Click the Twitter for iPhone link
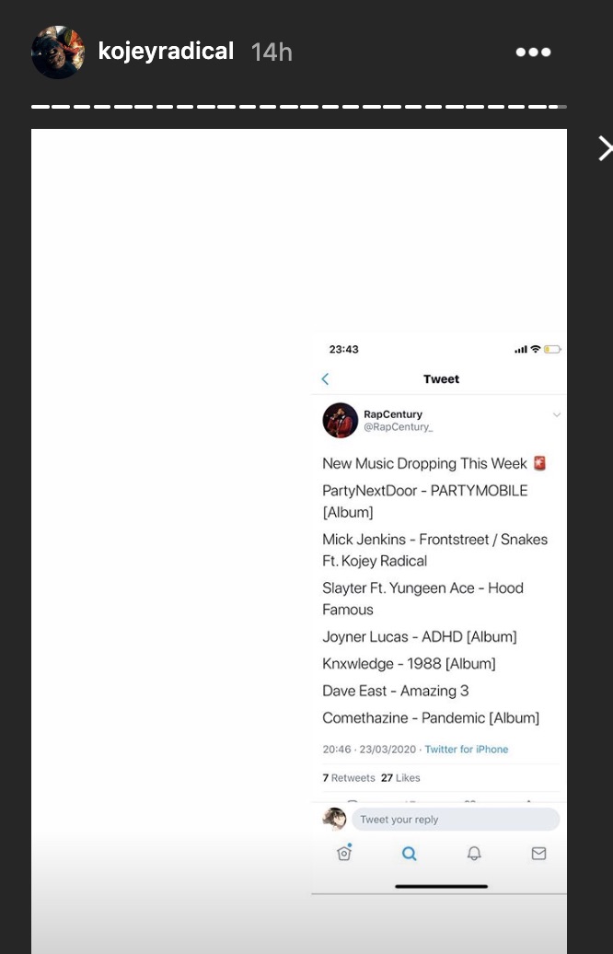 (x=467, y=749)
